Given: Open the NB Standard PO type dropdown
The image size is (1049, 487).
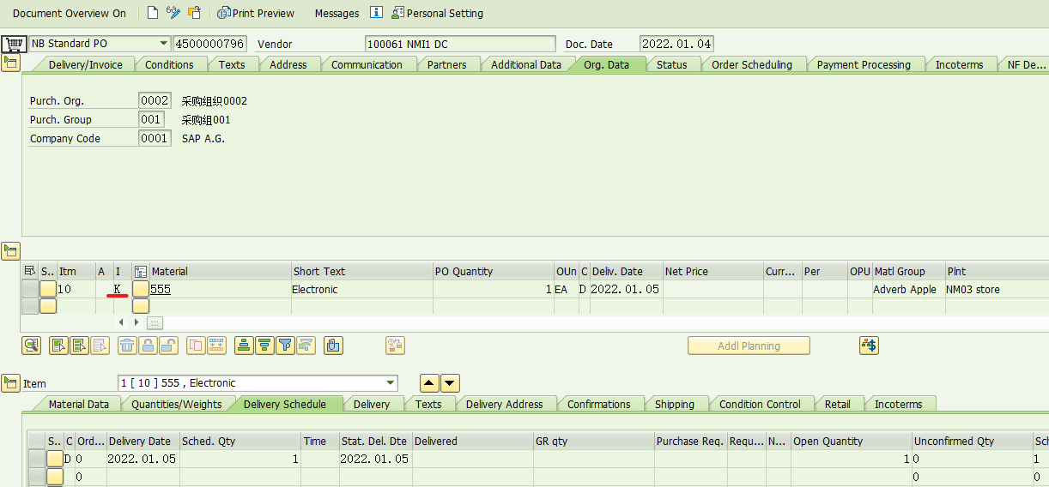Looking at the screenshot, I should (163, 44).
